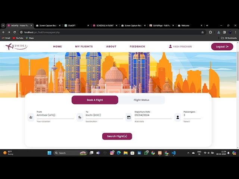Go back using browser back arrow
This screenshot has width=239, height=179.
[3, 32]
